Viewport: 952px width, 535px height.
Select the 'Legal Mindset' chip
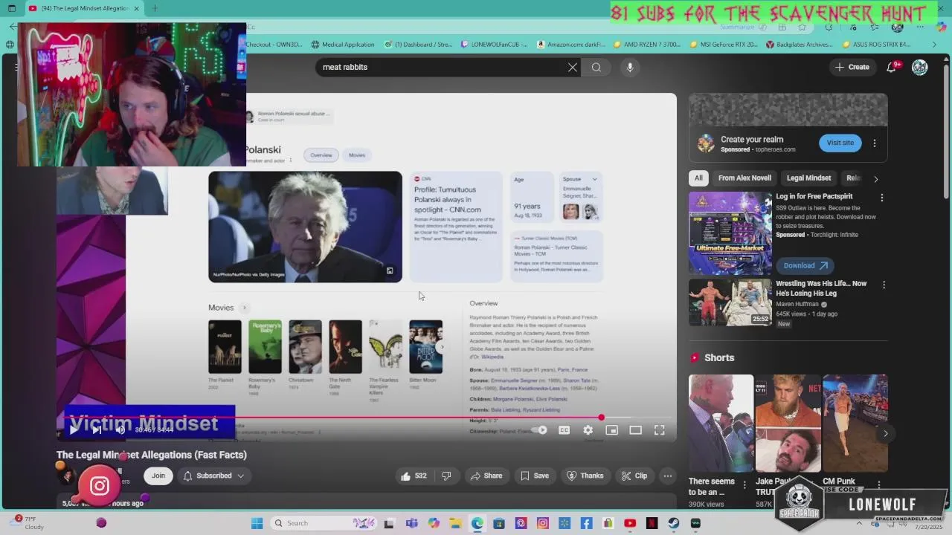pos(808,178)
